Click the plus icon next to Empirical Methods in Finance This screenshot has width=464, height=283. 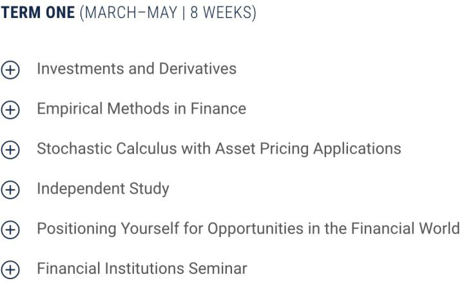[10, 110]
